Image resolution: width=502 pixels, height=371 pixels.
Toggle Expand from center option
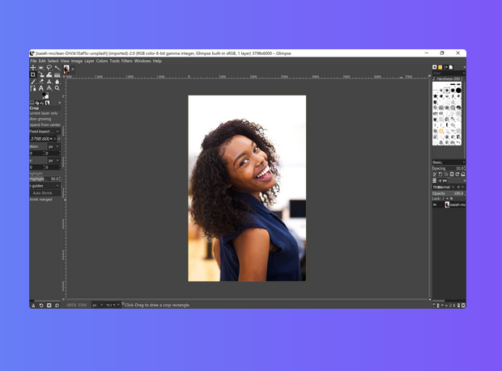tap(45, 124)
